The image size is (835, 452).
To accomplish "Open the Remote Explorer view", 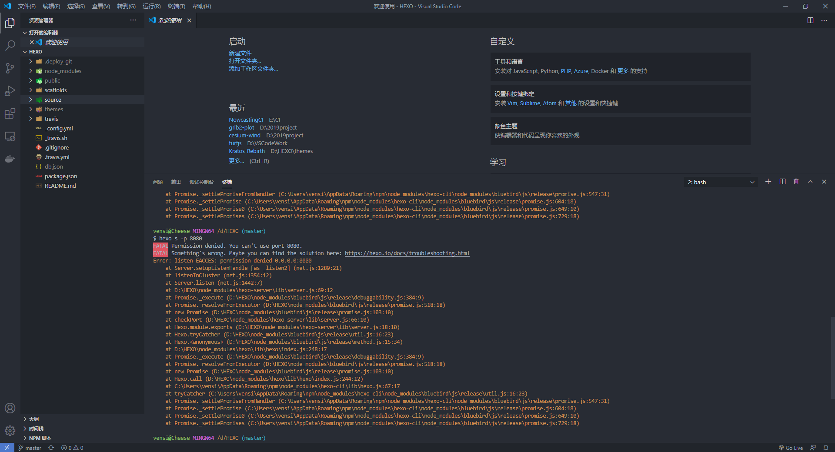I will tap(10, 136).
